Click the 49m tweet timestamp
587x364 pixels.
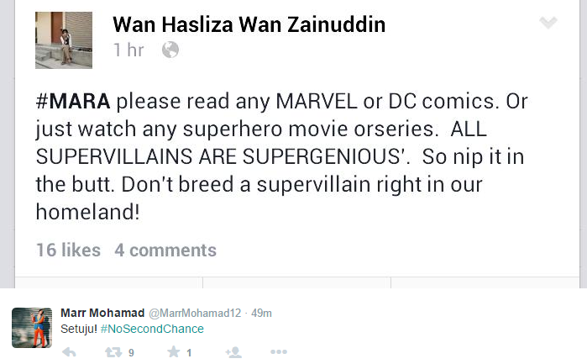[x=262, y=313]
